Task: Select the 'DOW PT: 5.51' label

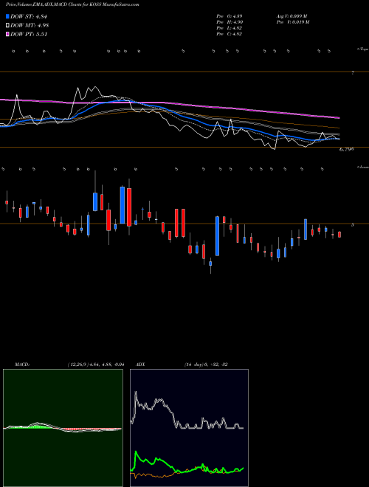Action: tap(29, 34)
